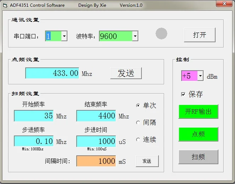
Task: Click the end frequency field showing 4400
Action: [96, 116]
